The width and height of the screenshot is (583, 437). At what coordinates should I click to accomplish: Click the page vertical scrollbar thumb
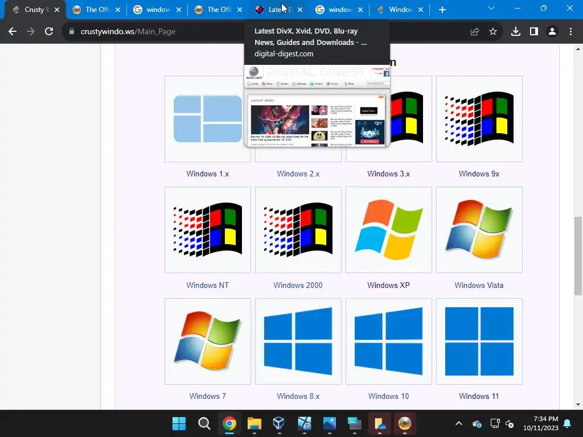578,255
